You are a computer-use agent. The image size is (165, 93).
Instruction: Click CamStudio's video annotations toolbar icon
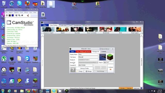coord(19,16)
